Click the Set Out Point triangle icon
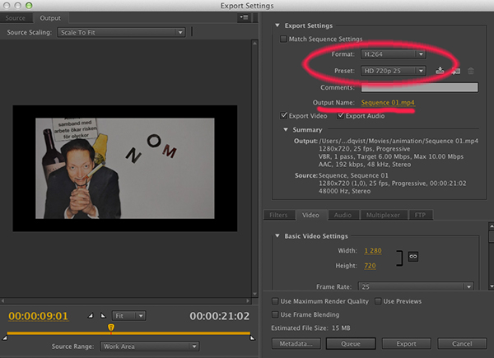Image resolution: width=494 pixels, height=358 pixels. pyautogui.click(x=103, y=315)
